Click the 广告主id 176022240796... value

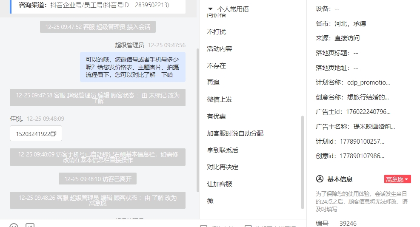coord(369,112)
